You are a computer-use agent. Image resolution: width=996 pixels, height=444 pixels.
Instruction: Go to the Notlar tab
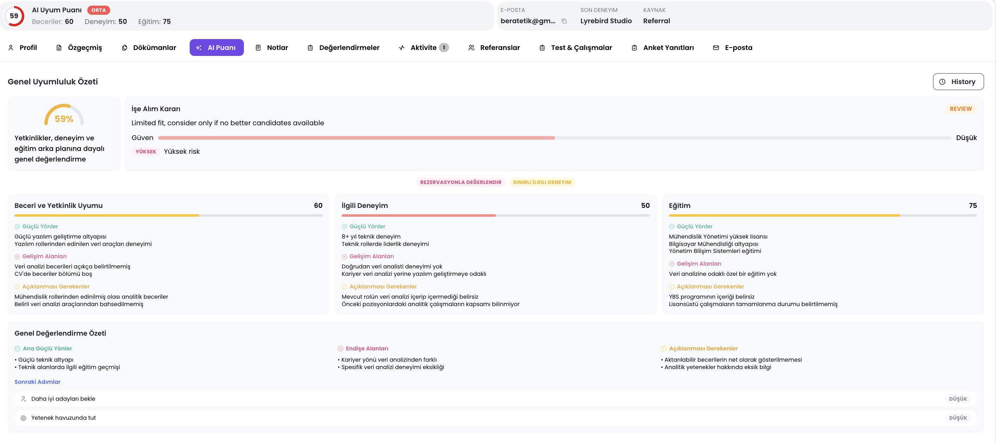coord(272,47)
